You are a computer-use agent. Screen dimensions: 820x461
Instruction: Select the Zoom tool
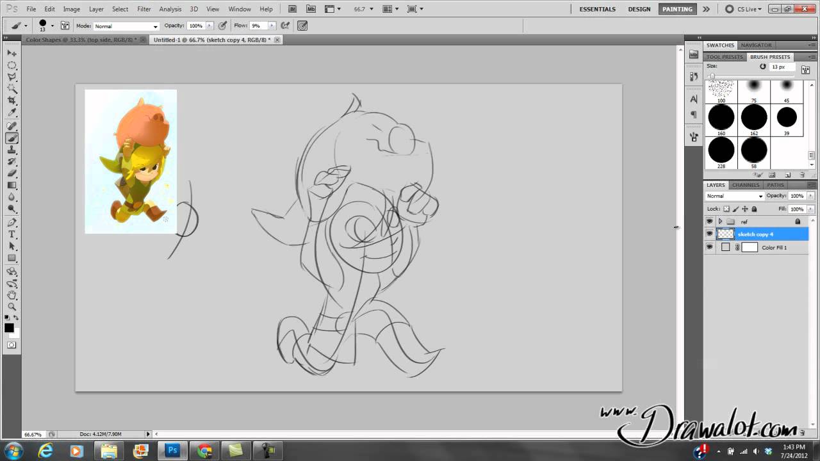tap(12, 307)
